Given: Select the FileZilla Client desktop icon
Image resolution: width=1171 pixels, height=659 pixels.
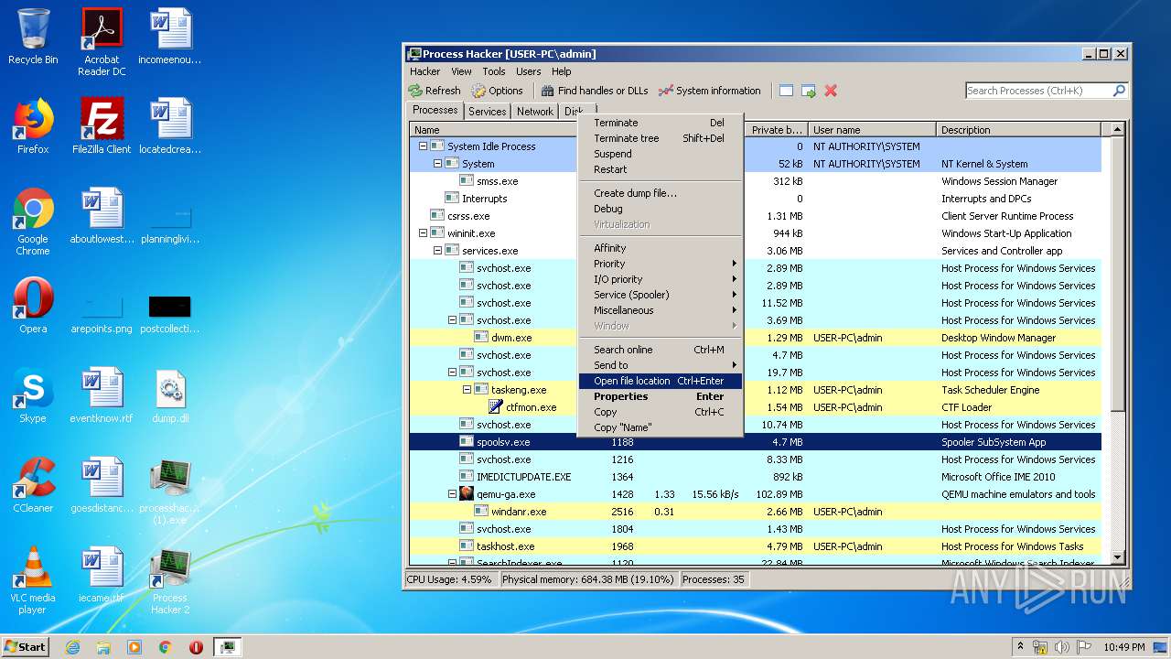Looking at the screenshot, I should pyautogui.click(x=102, y=126).
